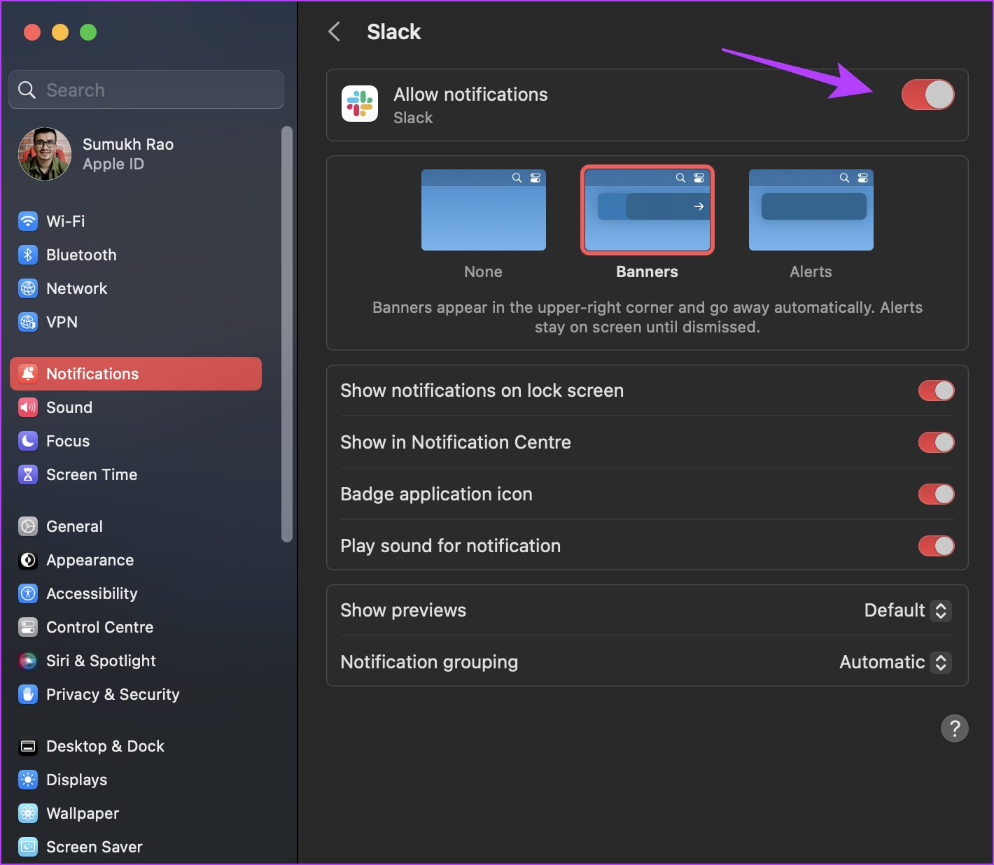Click the General gear icon
The image size is (994, 865).
28,526
